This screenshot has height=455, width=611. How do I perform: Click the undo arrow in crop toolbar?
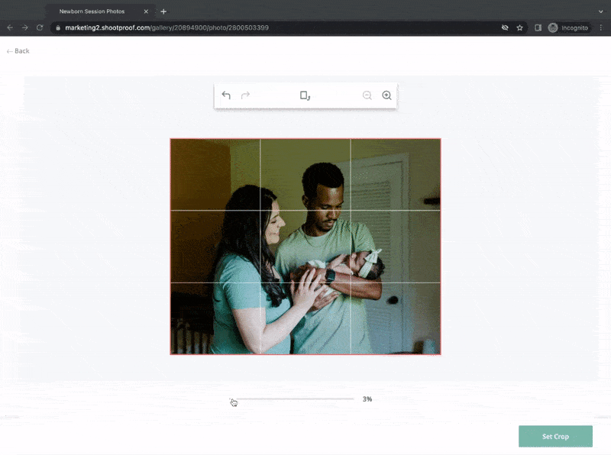(x=226, y=95)
